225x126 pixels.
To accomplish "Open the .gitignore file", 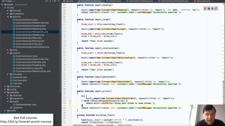I will tap(18, 107).
